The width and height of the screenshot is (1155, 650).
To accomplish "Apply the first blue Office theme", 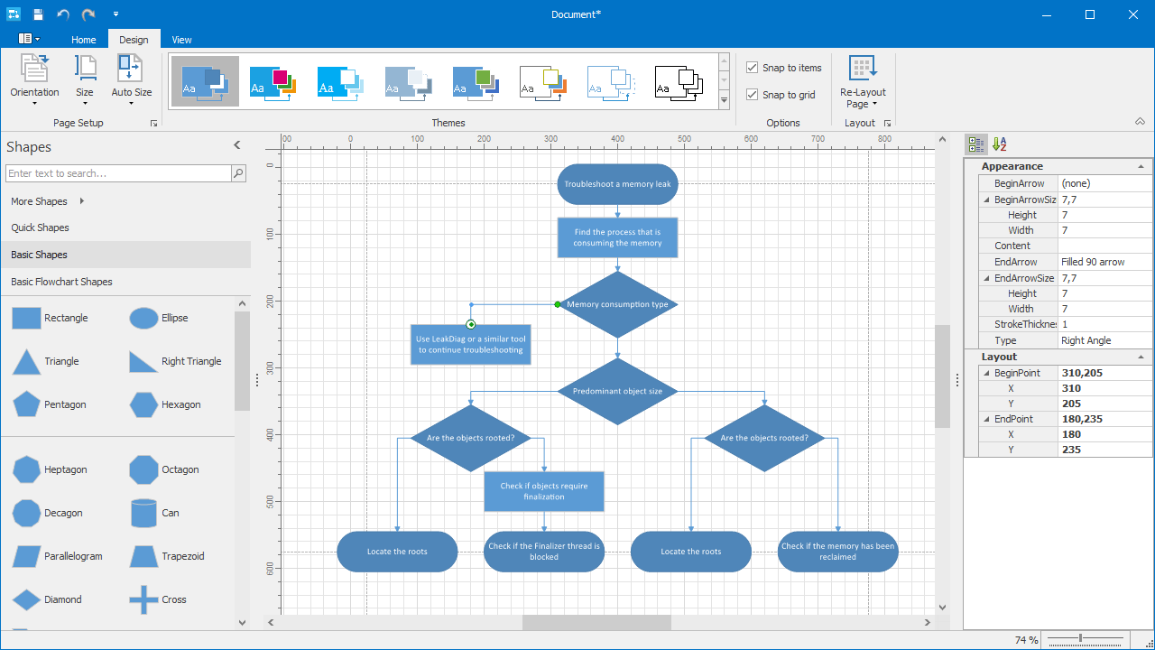I will (x=205, y=81).
